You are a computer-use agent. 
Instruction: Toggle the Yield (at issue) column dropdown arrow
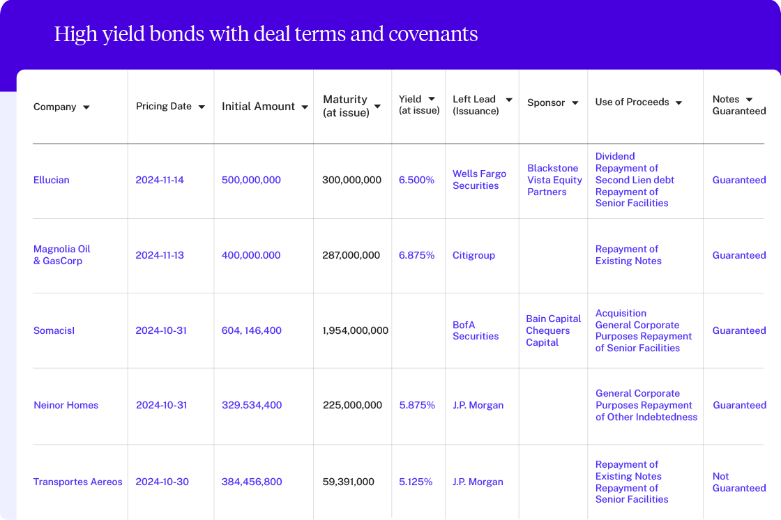432,100
